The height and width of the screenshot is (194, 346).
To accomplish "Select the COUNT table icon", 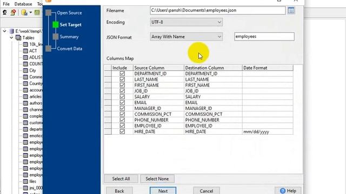I will pyautogui.click(x=25, y=64).
